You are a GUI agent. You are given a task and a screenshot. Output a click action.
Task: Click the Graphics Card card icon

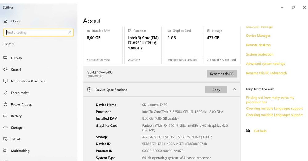[169, 31]
